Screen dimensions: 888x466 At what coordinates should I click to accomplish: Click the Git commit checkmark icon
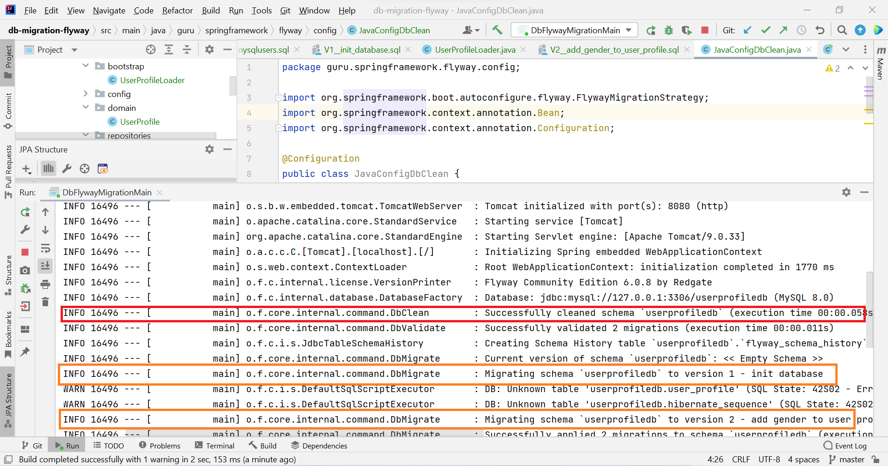pos(766,30)
